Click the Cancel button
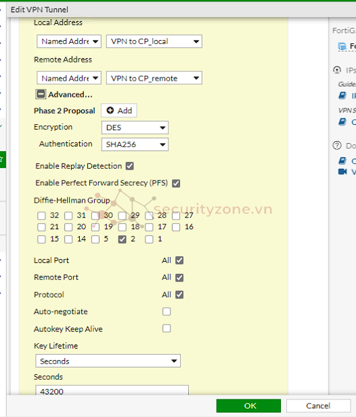The width and height of the screenshot is (356, 417). click(318, 406)
